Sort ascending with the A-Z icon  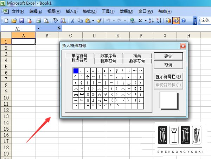[x=151, y=21]
